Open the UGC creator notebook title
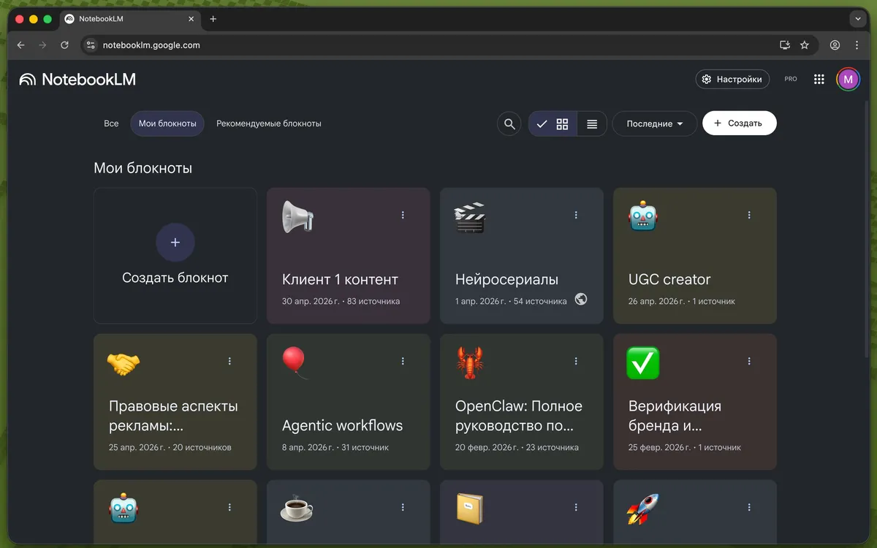 tap(669, 279)
